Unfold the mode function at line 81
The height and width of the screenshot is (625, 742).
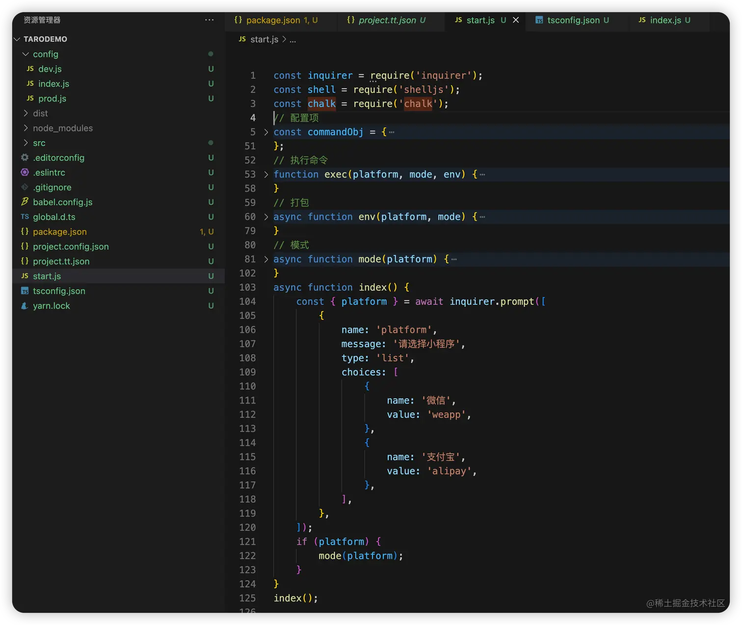[x=266, y=259]
